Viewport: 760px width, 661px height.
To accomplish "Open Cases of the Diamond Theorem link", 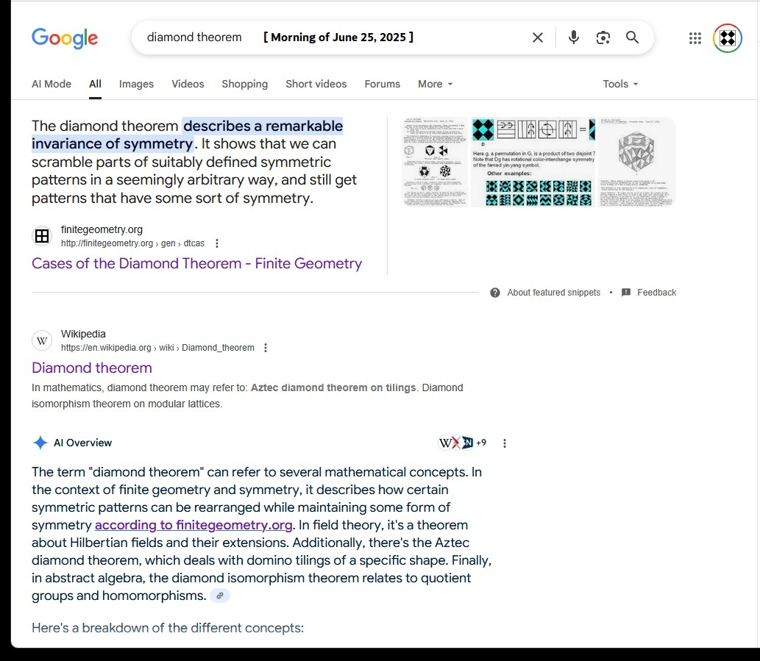I will tap(196, 263).
